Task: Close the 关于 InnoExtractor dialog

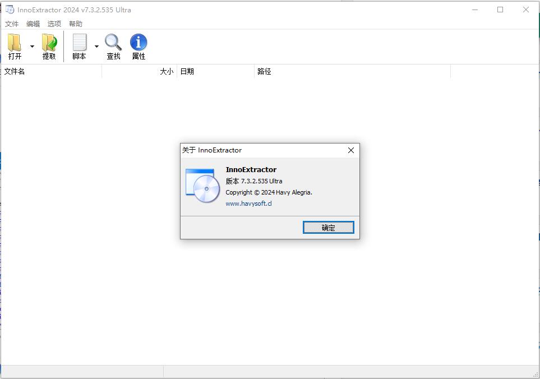Action: [x=351, y=150]
